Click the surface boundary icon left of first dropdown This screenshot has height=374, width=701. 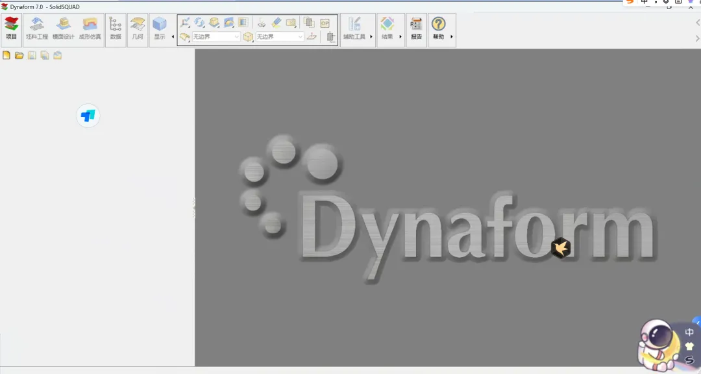pyautogui.click(x=184, y=36)
